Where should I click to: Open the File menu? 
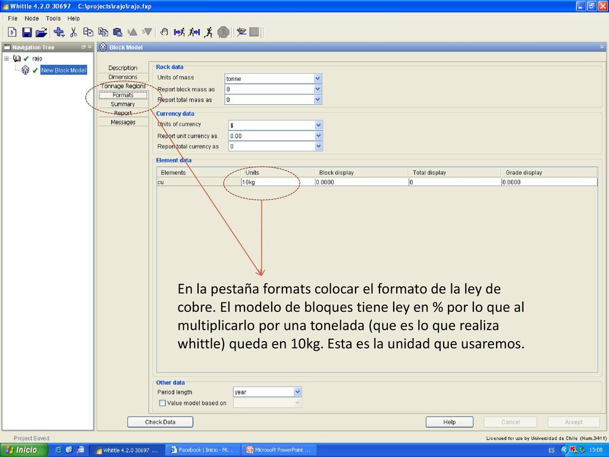click(12, 18)
